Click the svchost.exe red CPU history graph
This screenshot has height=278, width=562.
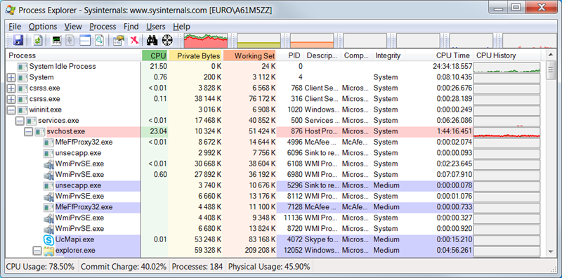507,131
